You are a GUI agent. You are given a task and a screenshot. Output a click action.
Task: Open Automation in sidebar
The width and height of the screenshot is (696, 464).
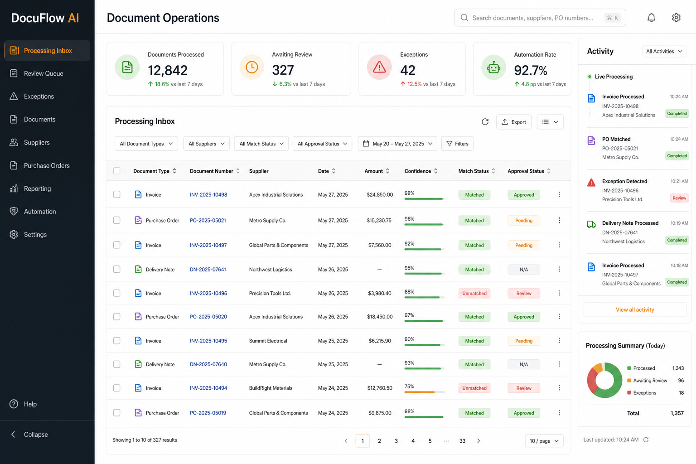pyautogui.click(x=47, y=212)
